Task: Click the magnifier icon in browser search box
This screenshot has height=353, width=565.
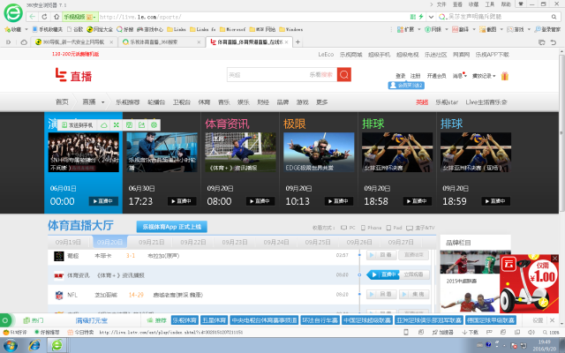Action: coord(554,17)
